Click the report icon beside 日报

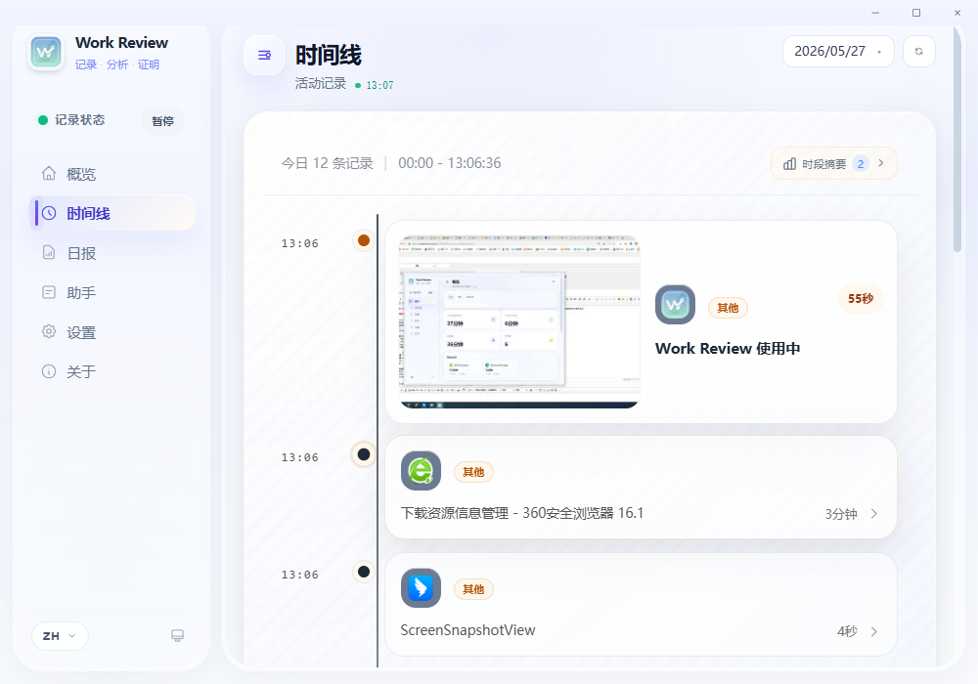pos(49,252)
